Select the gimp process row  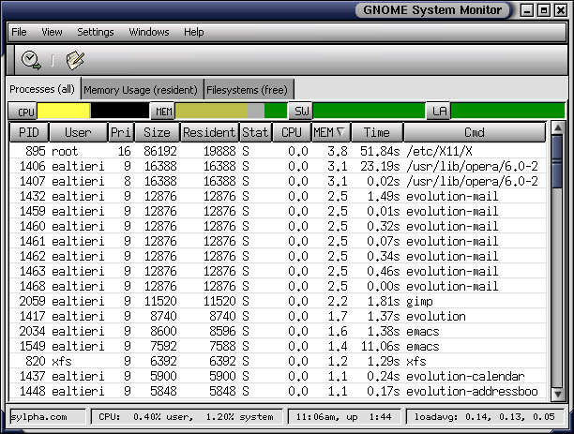click(x=281, y=301)
